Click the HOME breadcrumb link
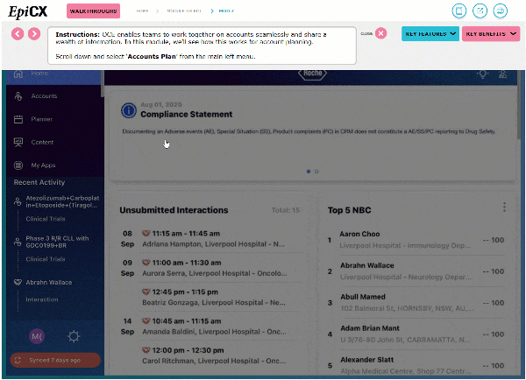Viewport: 526px width, 380px height. pos(142,11)
